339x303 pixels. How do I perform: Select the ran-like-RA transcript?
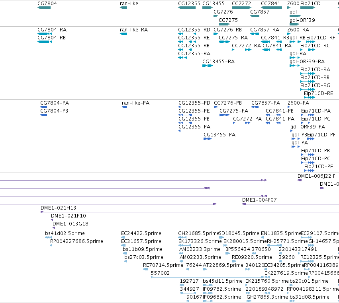[x=133, y=30]
